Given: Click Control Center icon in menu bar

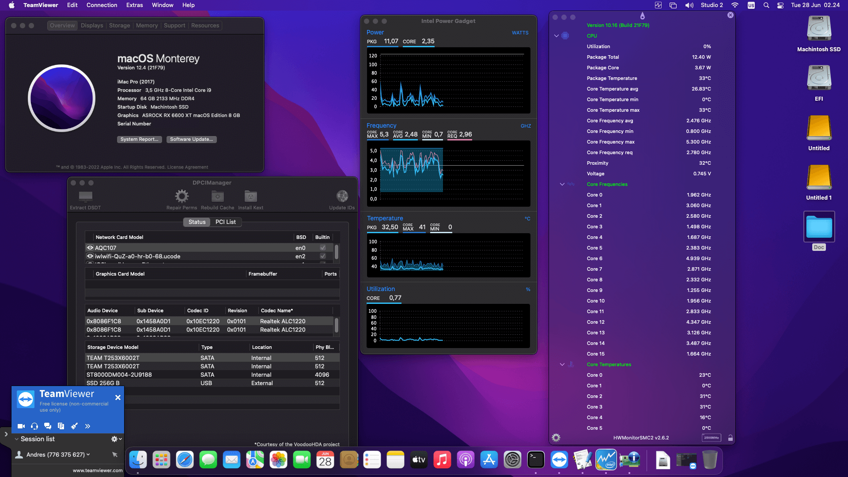Looking at the screenshot, I should click(x=780, y=5).
